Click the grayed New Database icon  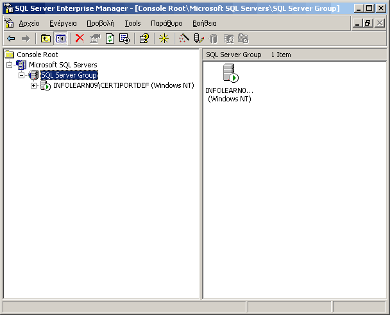[214, 38]
